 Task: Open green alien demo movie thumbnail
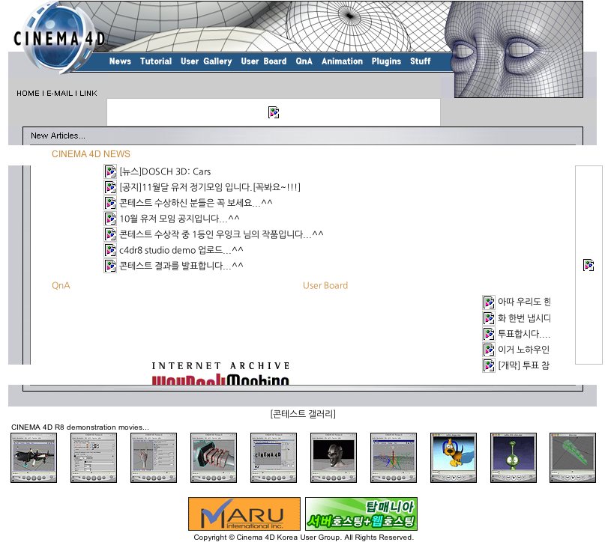[x=514, y=457]
